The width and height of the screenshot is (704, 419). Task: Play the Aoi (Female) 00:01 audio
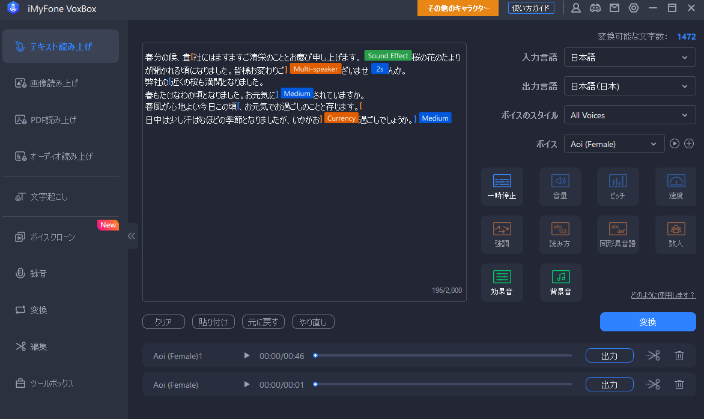246,384
